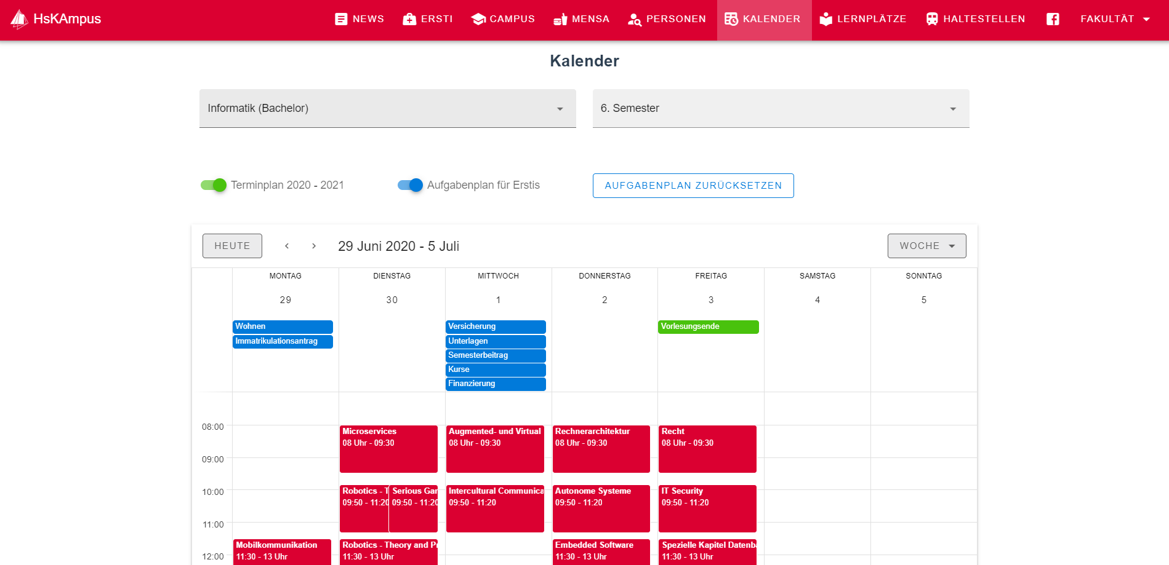Open the Woche view selector
Image resolution: width=1169 pixels, height=565 pixels.
[x=926, y=246]
